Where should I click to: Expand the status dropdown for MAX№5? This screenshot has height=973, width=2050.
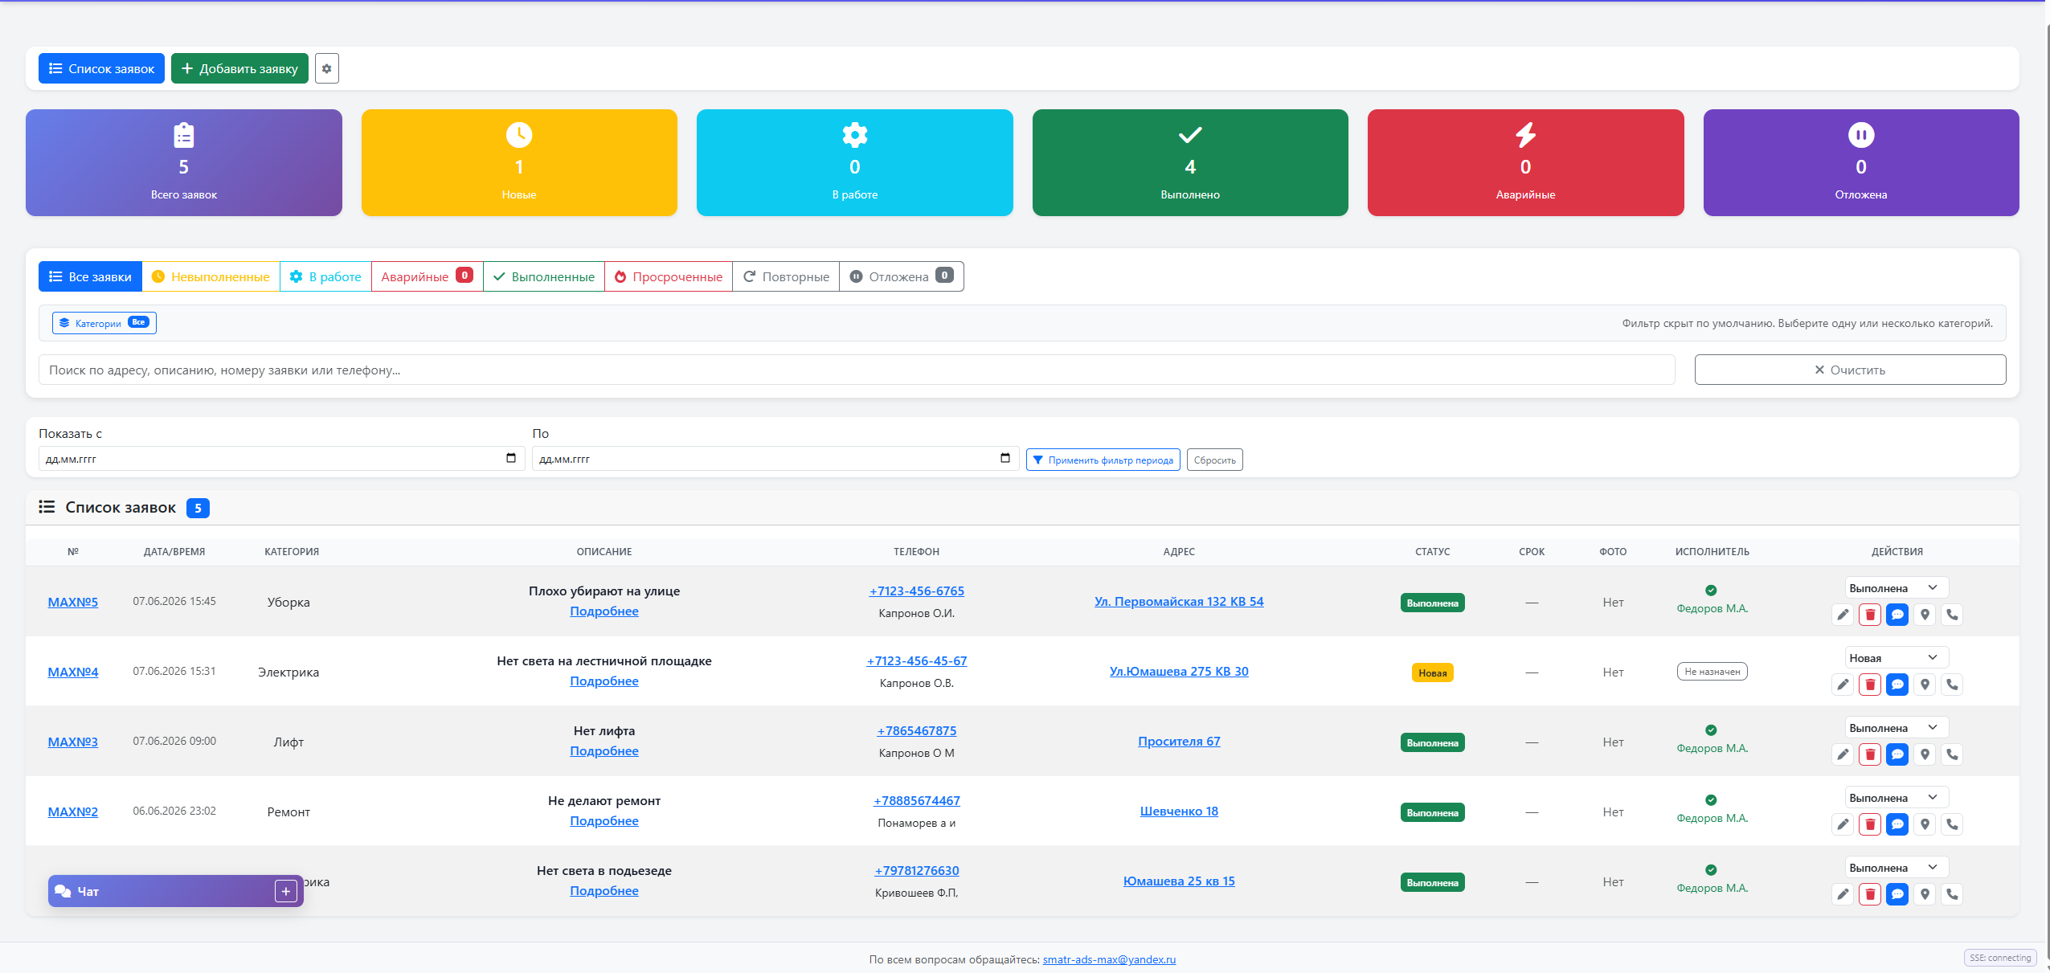1896,587
